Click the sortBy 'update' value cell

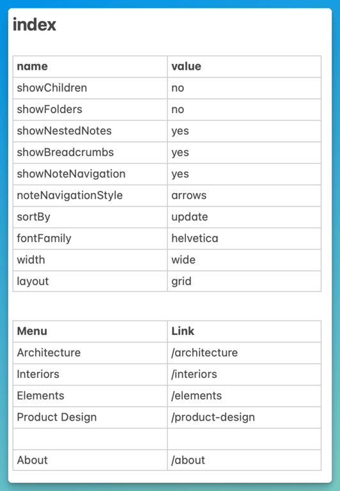244,217
